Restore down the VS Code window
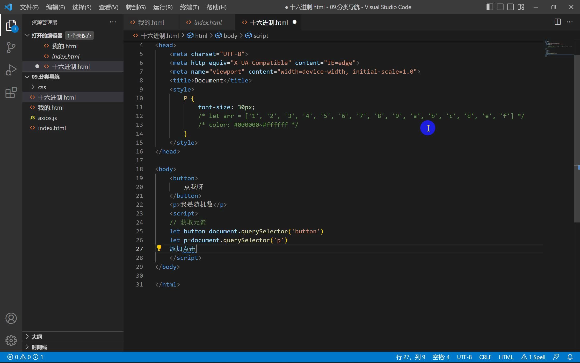580x363 pixels. click(553, 7)
